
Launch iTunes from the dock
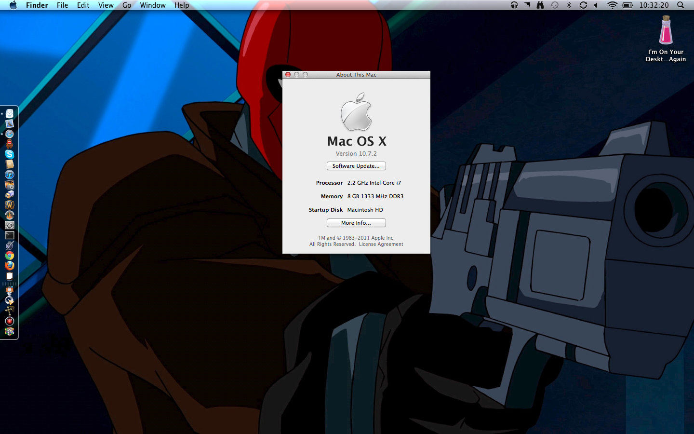pos(10,175)
